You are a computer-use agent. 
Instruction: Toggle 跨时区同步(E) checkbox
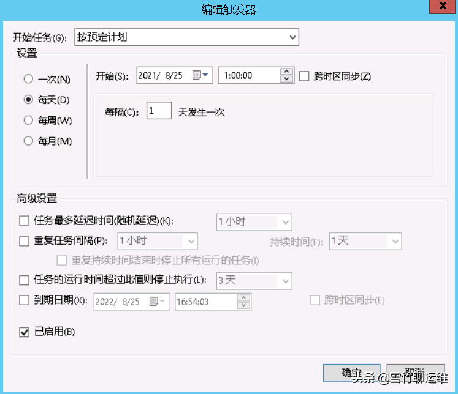click(315, 300)
